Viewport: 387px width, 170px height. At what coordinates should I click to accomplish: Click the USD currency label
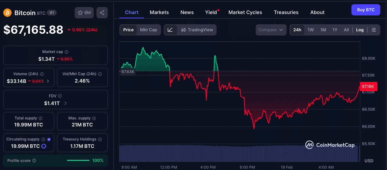(369, 161)
